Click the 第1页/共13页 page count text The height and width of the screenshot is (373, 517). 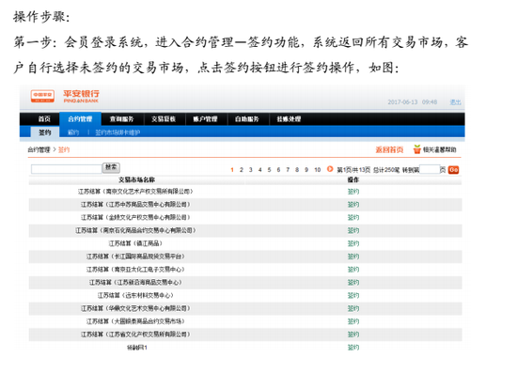[353, 170]
